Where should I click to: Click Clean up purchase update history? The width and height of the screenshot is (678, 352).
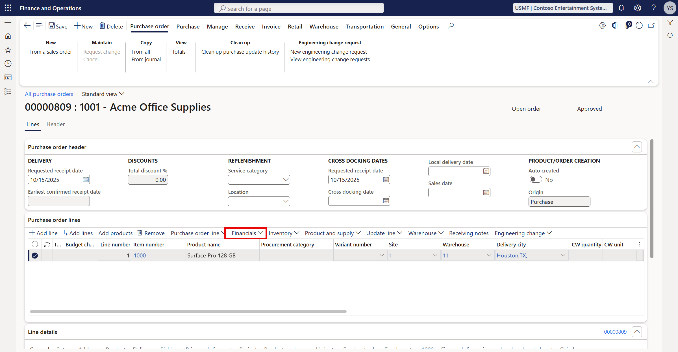[240, 52]
